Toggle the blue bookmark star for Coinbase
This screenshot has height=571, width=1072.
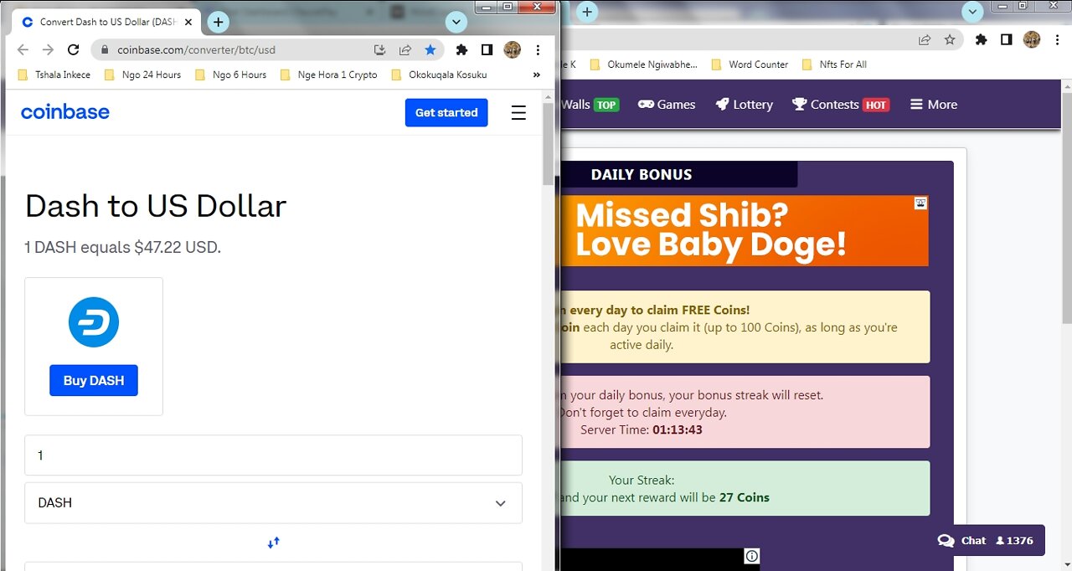(x=430, y=50)
